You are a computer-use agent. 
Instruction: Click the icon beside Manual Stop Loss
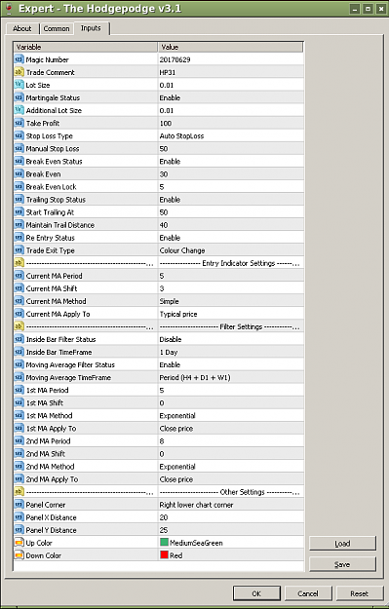pos(19,148)
